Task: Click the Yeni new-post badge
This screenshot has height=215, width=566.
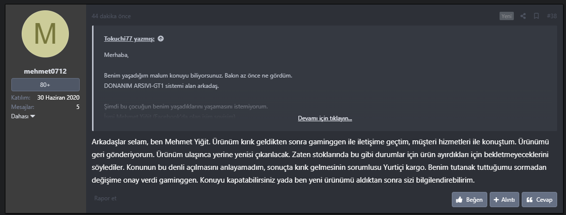Action: click(506, 16)
